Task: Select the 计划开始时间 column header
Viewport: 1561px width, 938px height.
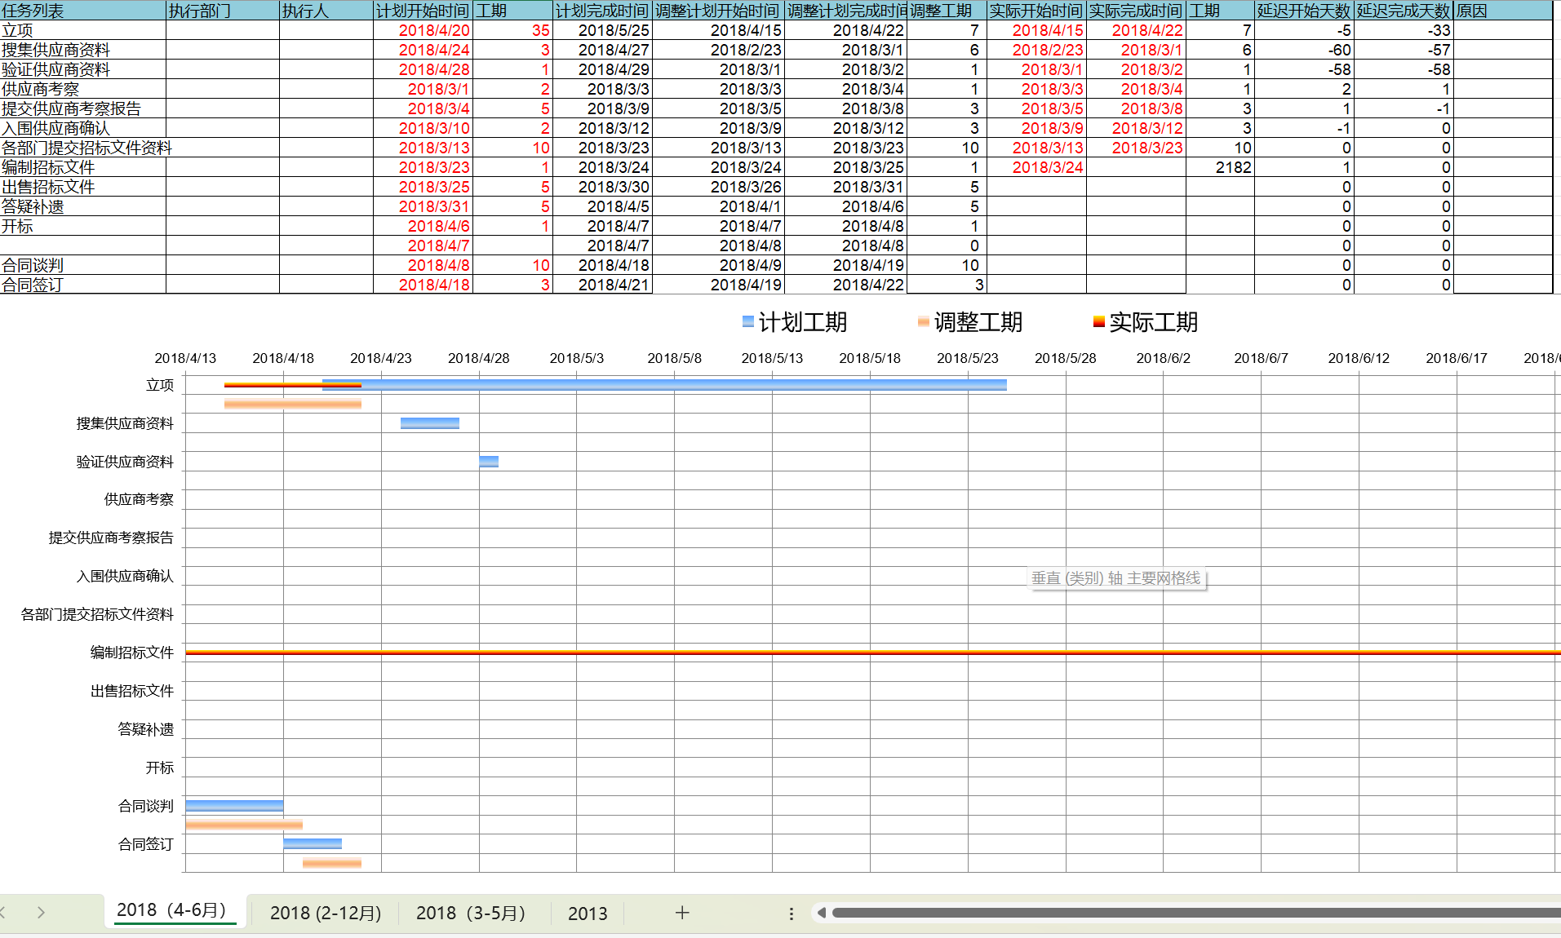Action: click(423, 11)
